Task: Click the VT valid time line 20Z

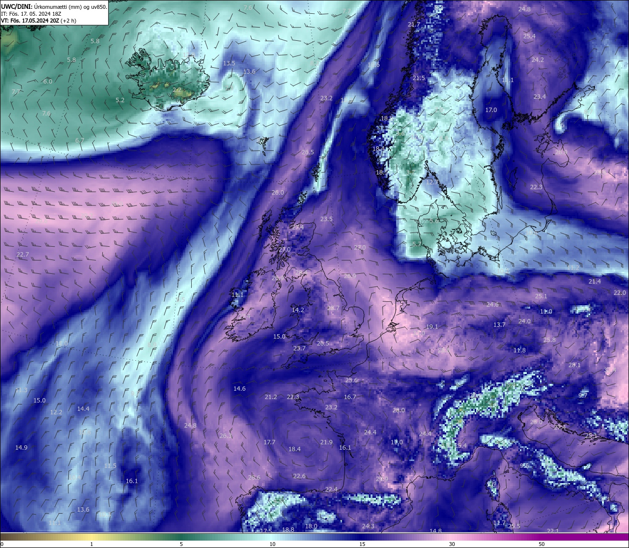Action: [39, 21]
